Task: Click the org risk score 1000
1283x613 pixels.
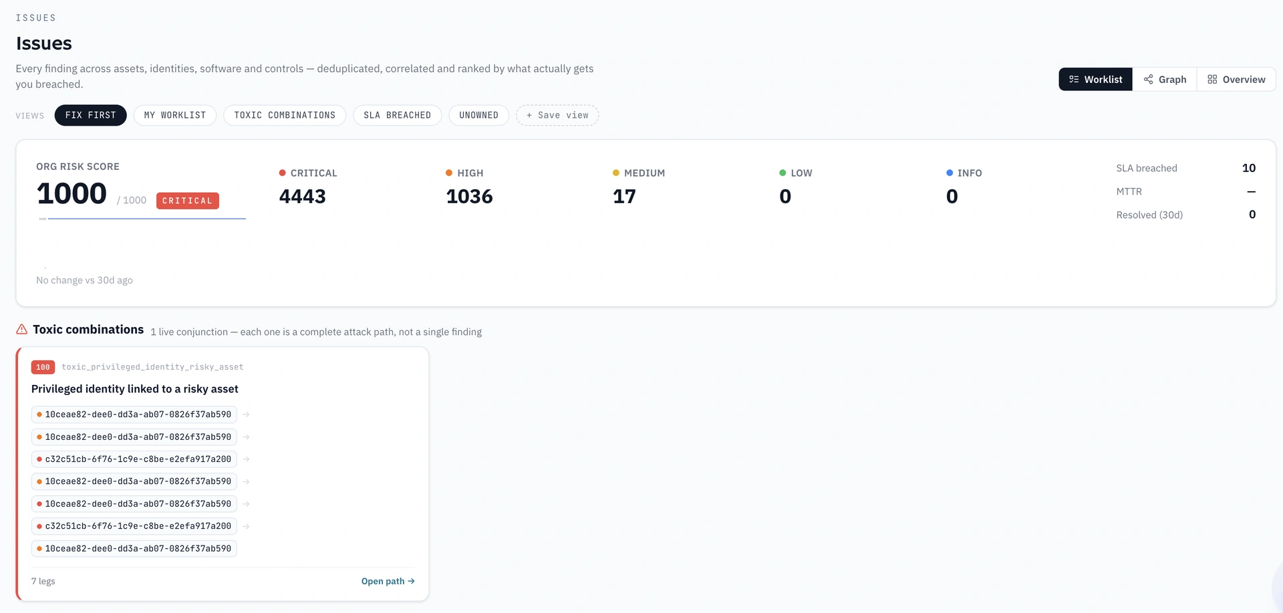Action: (72, 194)
